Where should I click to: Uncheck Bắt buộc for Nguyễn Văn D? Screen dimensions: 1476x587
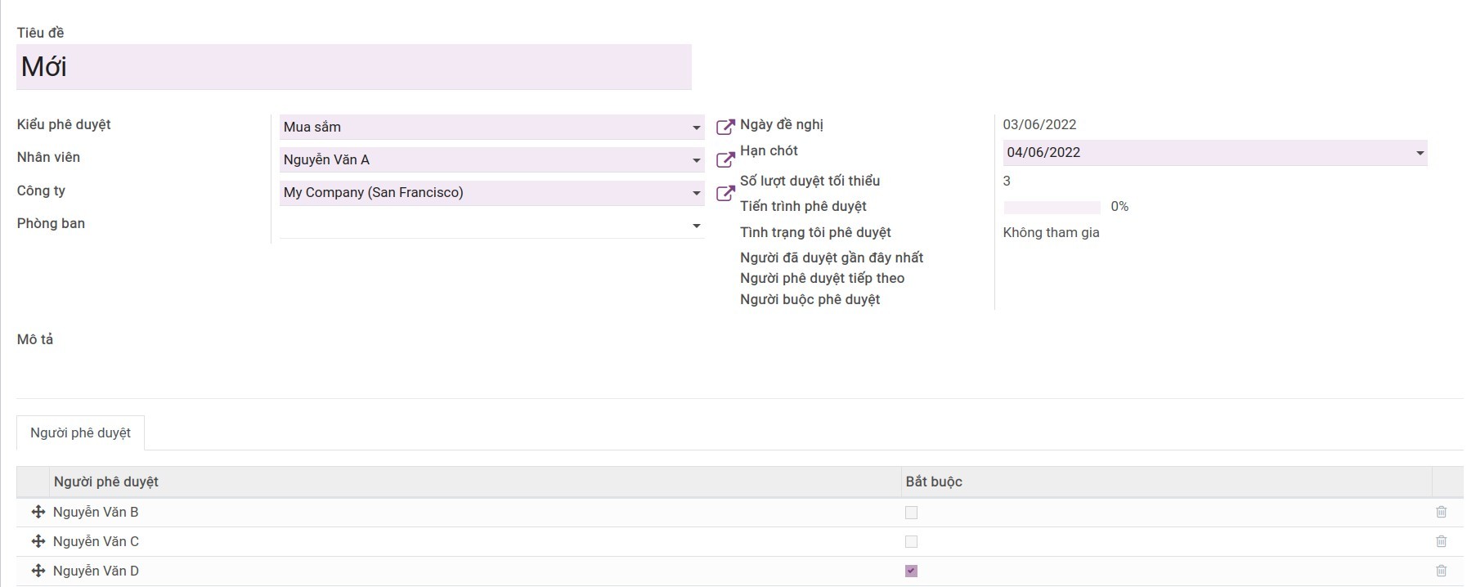[x=911, y=571]
